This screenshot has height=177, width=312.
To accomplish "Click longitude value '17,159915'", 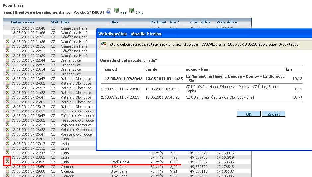I will [x=225, y=153].
